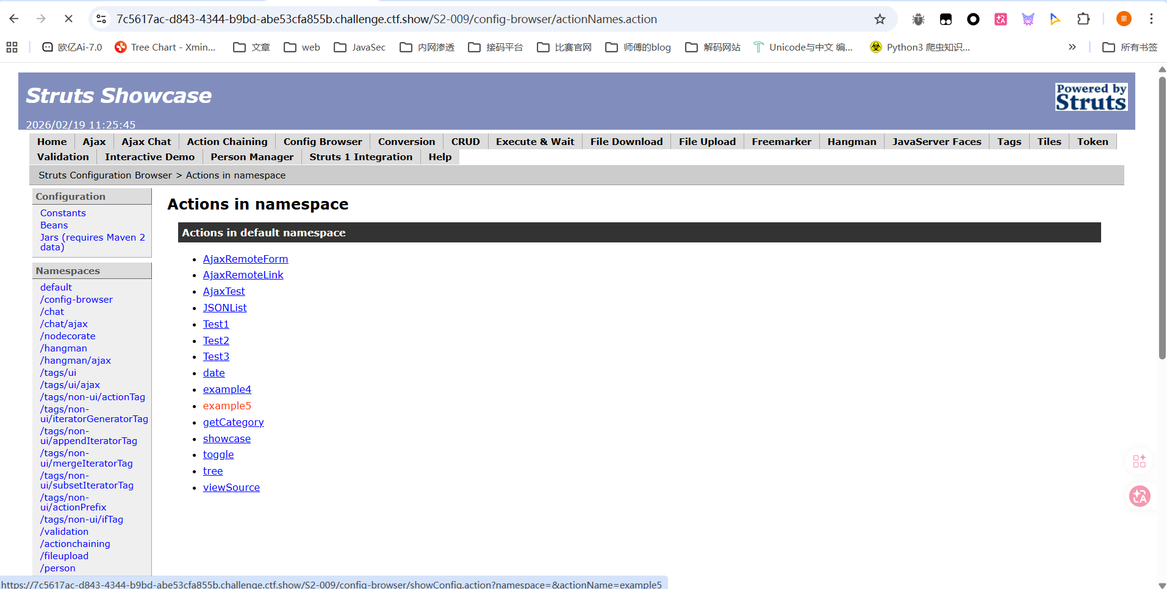Bookmark this page with star icon
Screen dimensions: 1167x589
(880, 19)
